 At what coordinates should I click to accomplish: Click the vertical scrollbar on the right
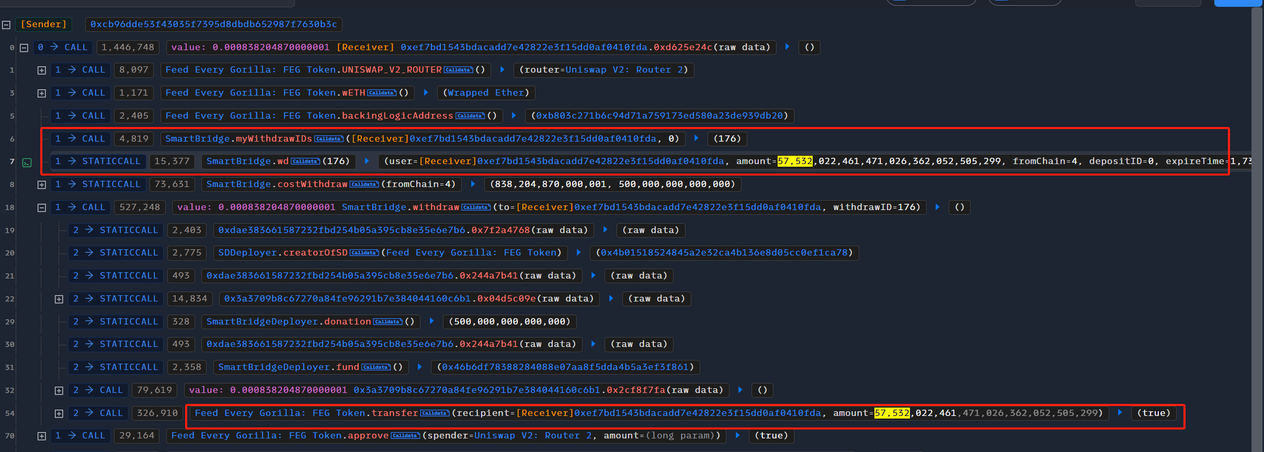(1257, 230)
